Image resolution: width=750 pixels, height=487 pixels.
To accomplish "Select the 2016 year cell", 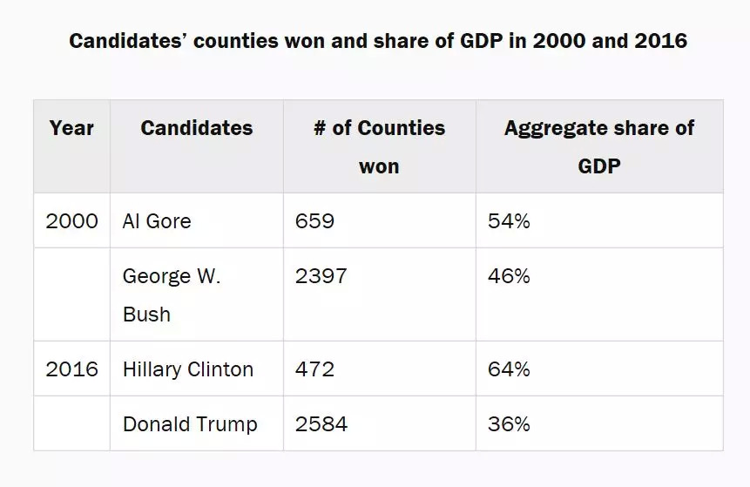I will point(72,369).
